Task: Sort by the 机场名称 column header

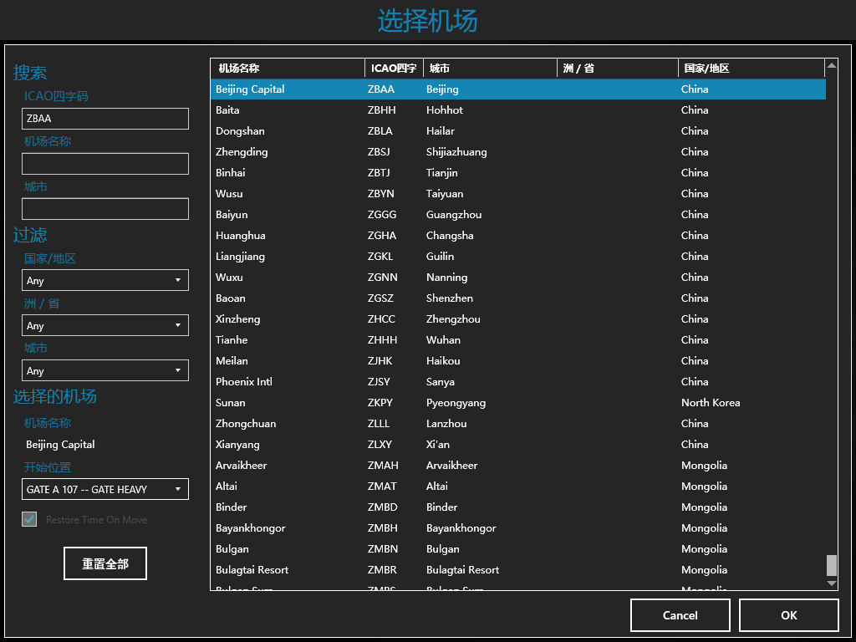Action: click(x=287, y=69)
